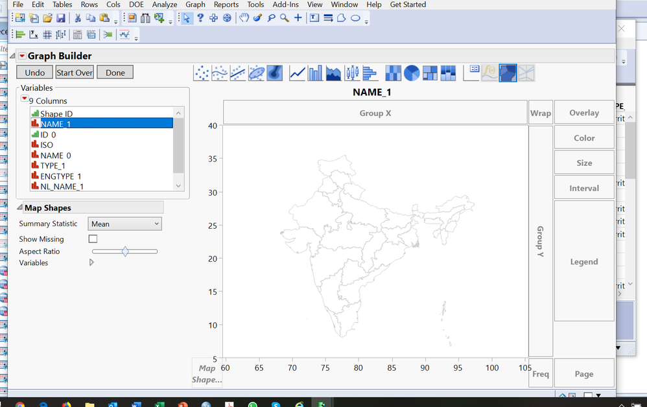
Task: Open the drawing tools toolbar overflow arrow
Action: (366, 22)
